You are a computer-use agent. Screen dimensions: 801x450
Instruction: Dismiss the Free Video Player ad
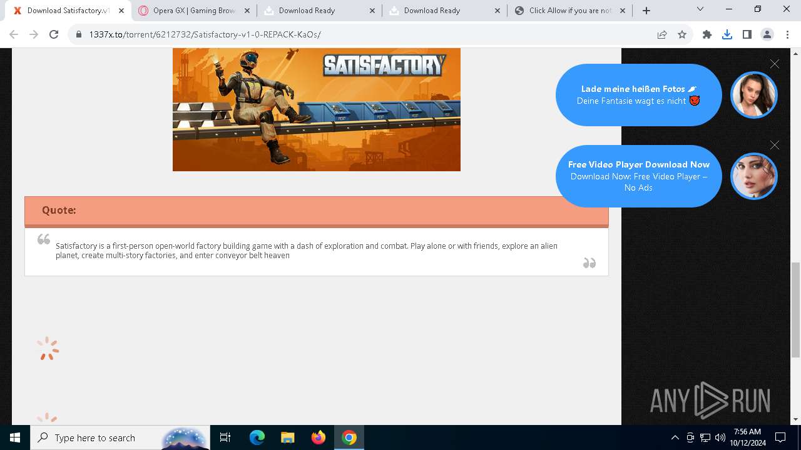point(775,145)
